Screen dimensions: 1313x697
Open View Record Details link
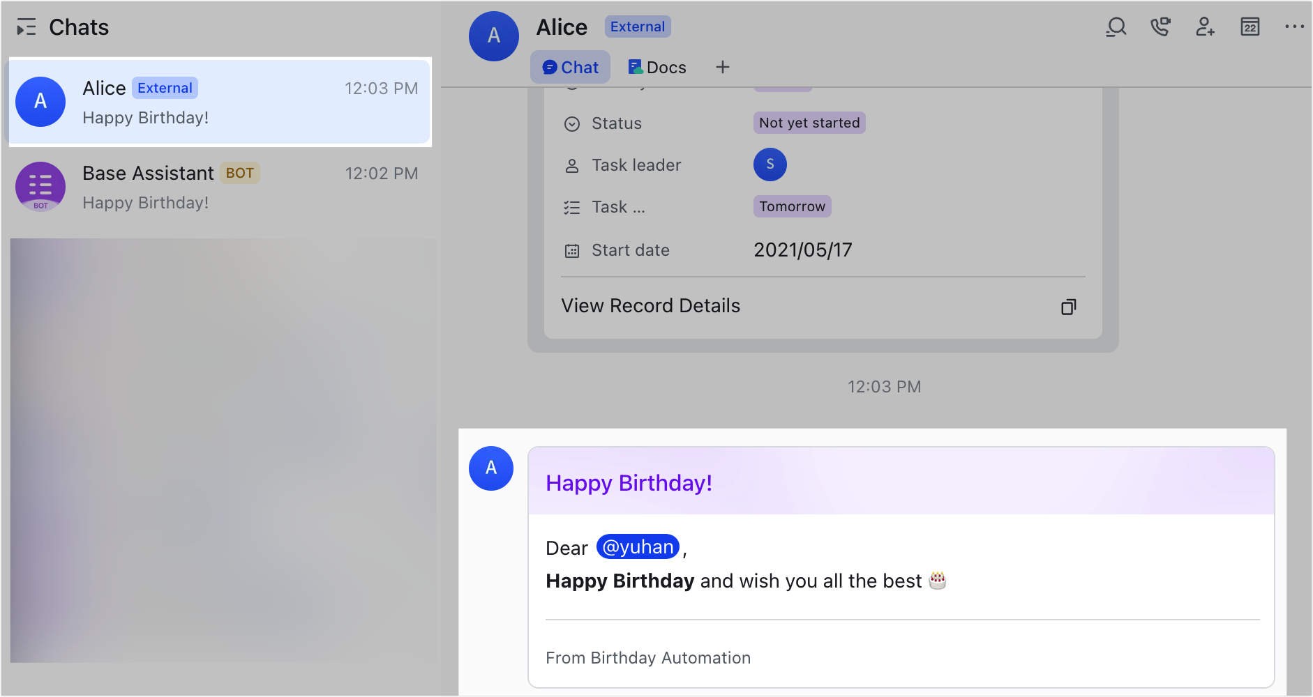pos(650,306)
